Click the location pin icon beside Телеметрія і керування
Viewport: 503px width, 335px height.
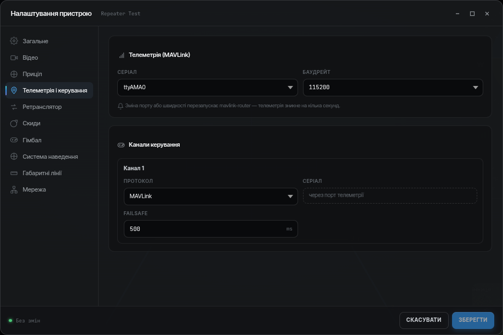[14, 90]
